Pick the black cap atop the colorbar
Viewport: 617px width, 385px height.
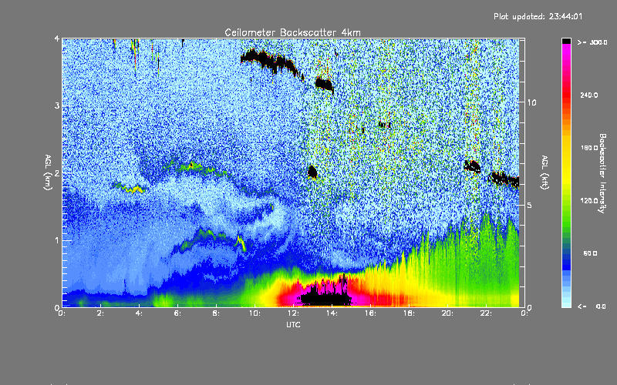[x=566, y=41]
